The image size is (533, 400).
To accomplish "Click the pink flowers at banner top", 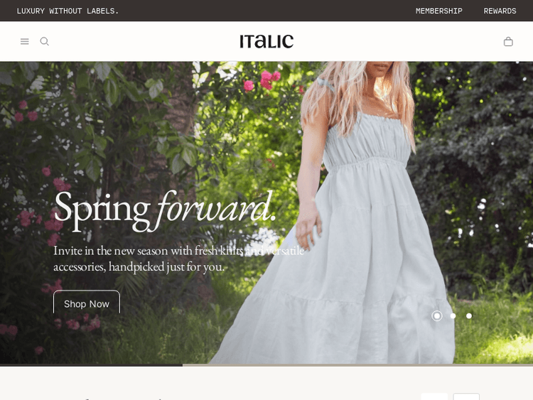I will (x=262, y=81).
